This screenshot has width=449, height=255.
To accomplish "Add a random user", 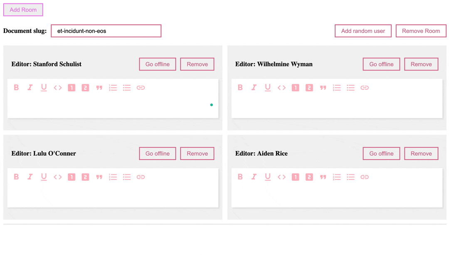I will click(363, 31).
